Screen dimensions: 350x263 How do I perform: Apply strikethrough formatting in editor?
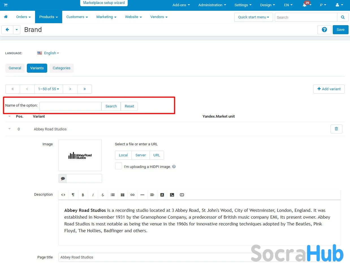[x=103, y=195]
